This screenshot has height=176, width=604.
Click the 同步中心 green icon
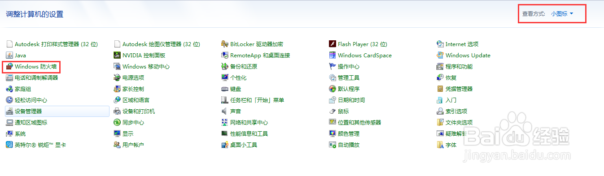click(117, 123)
